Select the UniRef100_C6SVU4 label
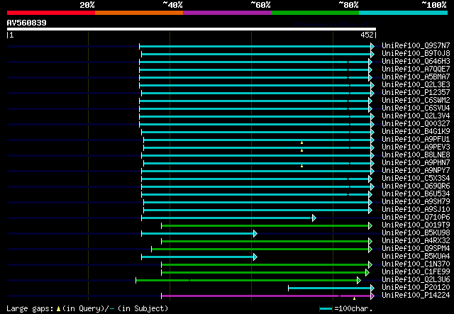454x314 pixels. (416, 108)
